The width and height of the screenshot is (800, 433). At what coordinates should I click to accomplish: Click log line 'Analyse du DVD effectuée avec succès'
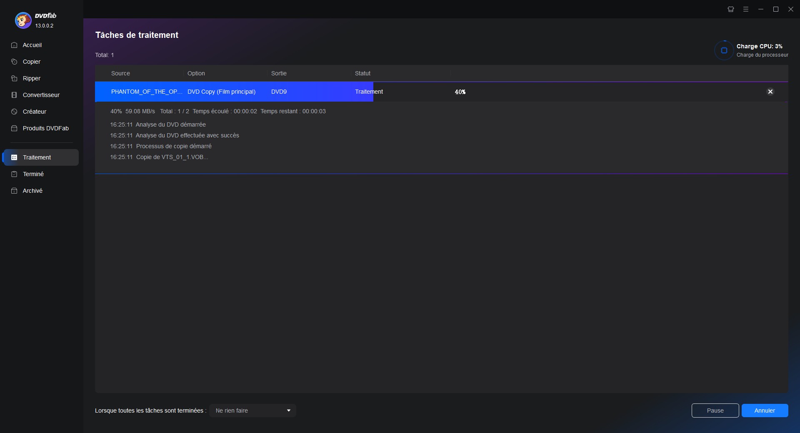click(175, 135)
